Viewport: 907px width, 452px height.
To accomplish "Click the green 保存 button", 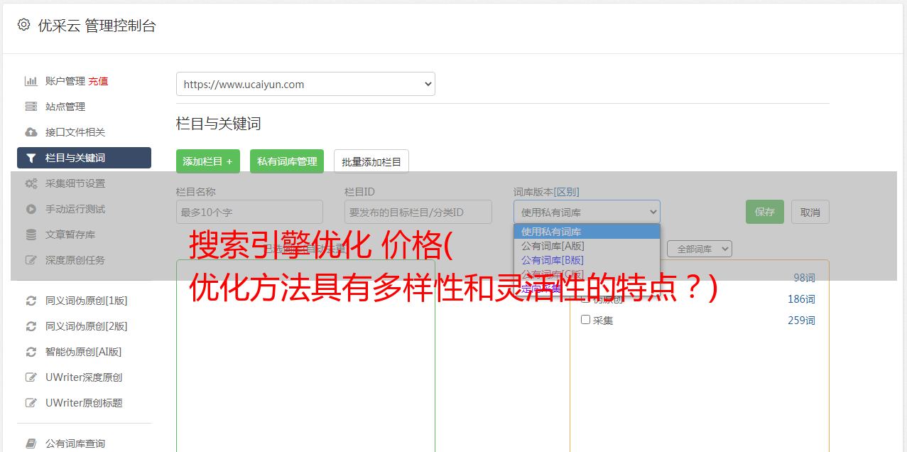I will [x=765, y=212].
